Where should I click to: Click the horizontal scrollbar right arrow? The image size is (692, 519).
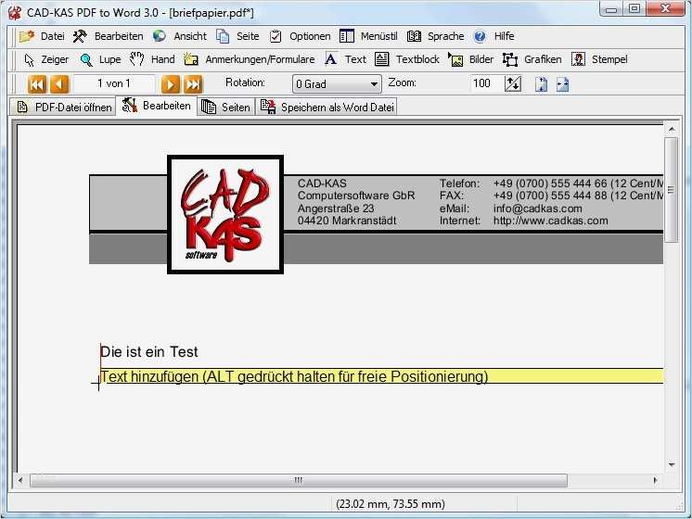(x=656, y=480)
